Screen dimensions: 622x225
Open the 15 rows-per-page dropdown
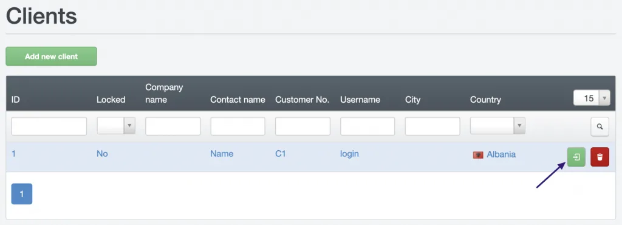point(592,98)
